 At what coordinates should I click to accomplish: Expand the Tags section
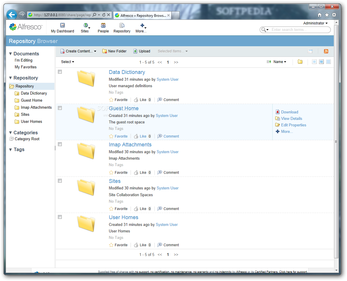tap(10, 149)
